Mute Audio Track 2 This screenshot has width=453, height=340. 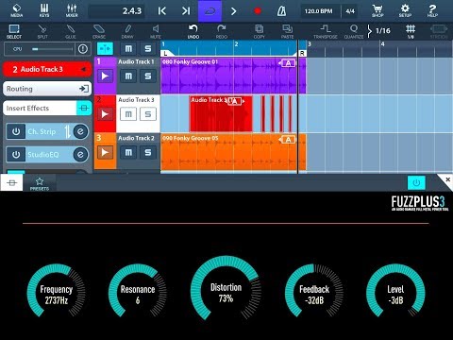pyautogui.click(x=128, y=152)
